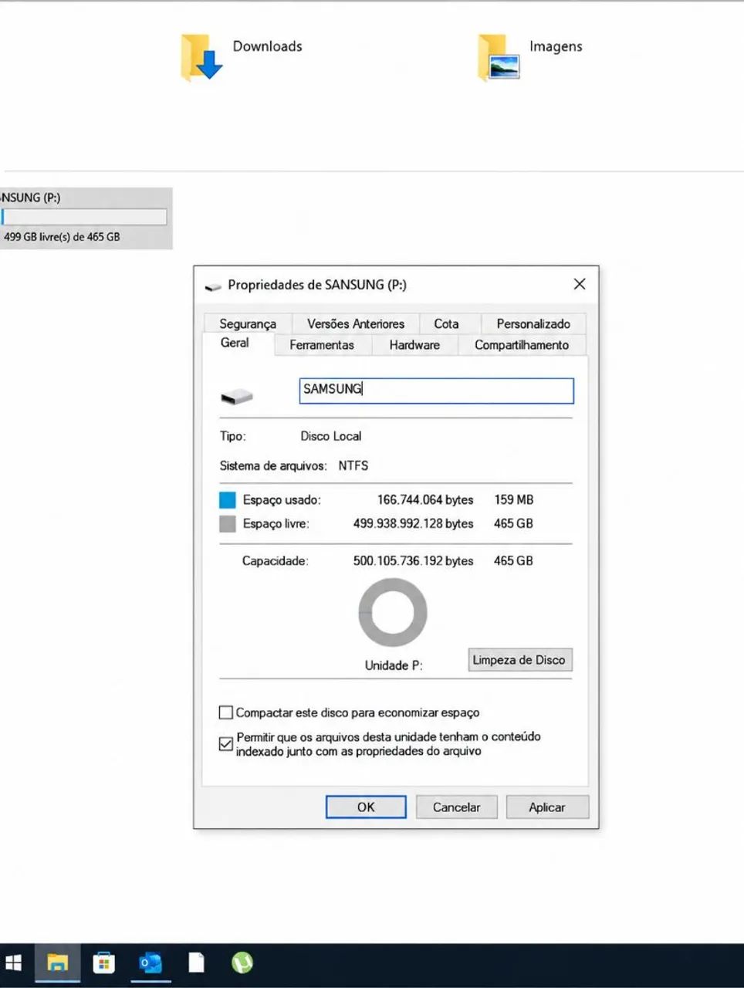Switch to the Segurança tab

pos(248,323)
